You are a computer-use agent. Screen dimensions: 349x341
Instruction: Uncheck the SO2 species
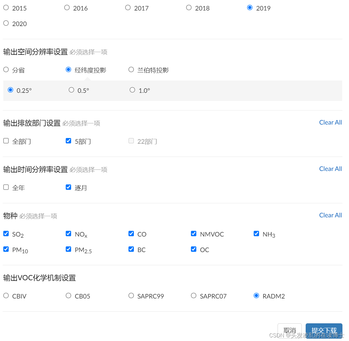6,233
